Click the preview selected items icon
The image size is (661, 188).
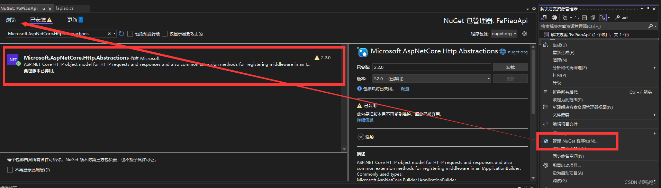point(625,18)
